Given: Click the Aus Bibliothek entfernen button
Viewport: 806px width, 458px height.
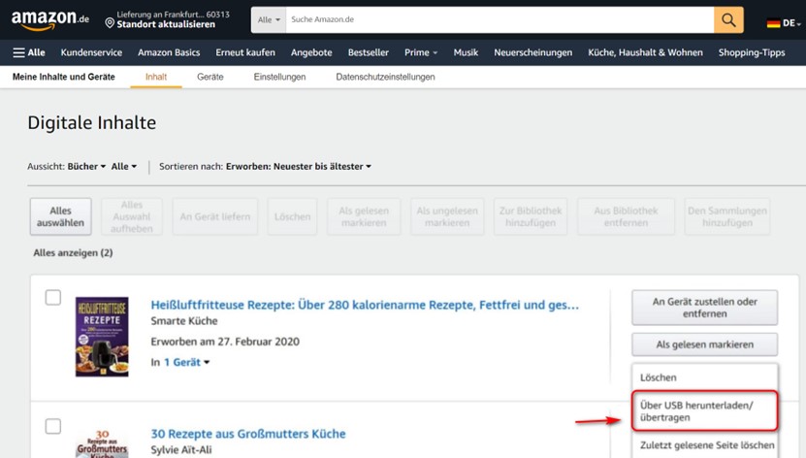Looking at the screenshot, I should 627,216.
